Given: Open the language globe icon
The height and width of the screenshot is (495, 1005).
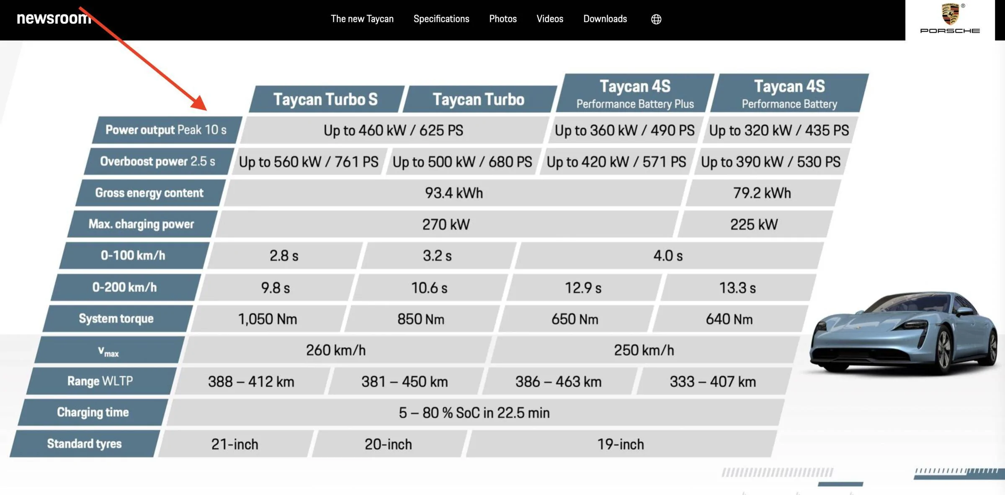Looking at the screenshot, I should pyautogui.click(x=656, y=19).
